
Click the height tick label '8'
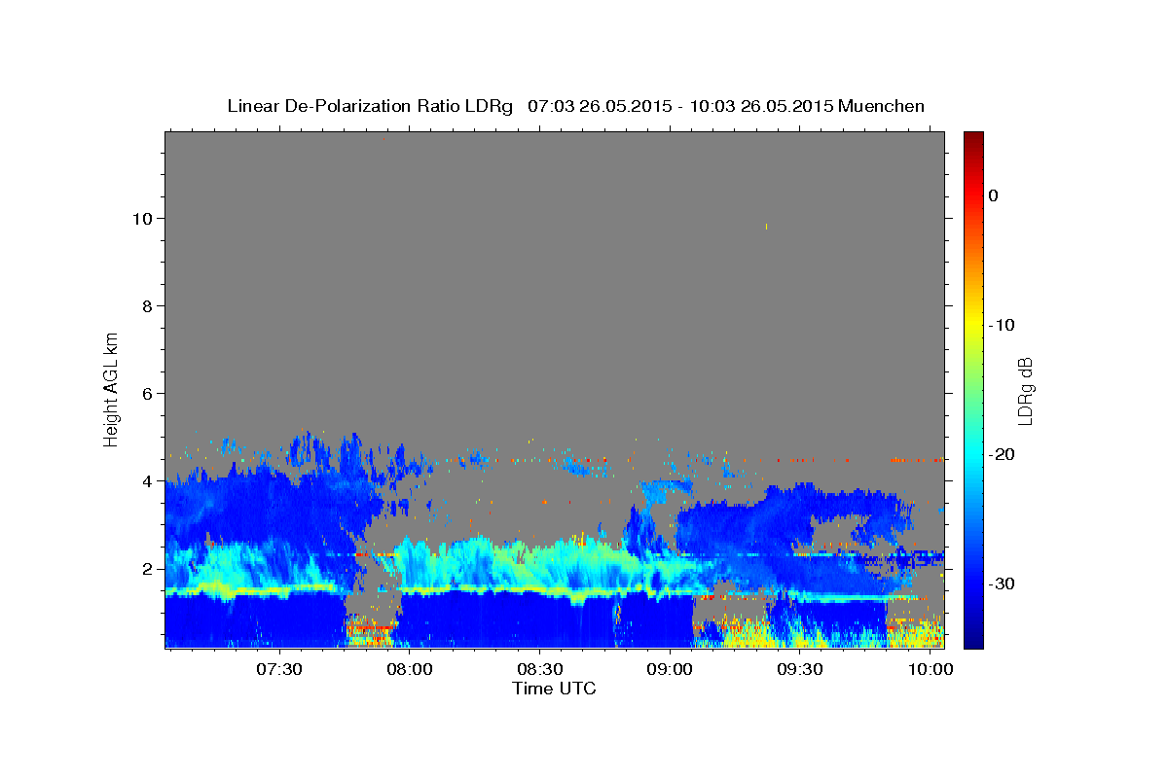click(x=149, y=305)
